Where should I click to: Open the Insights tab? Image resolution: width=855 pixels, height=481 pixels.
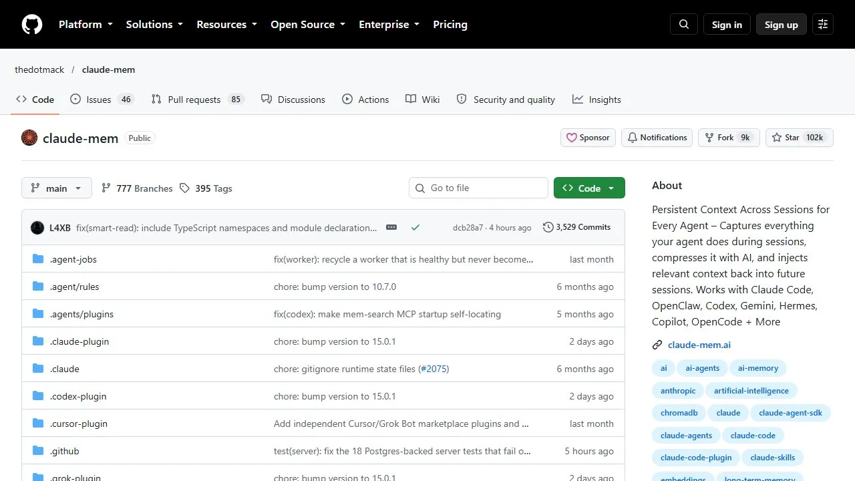(596, 100)
